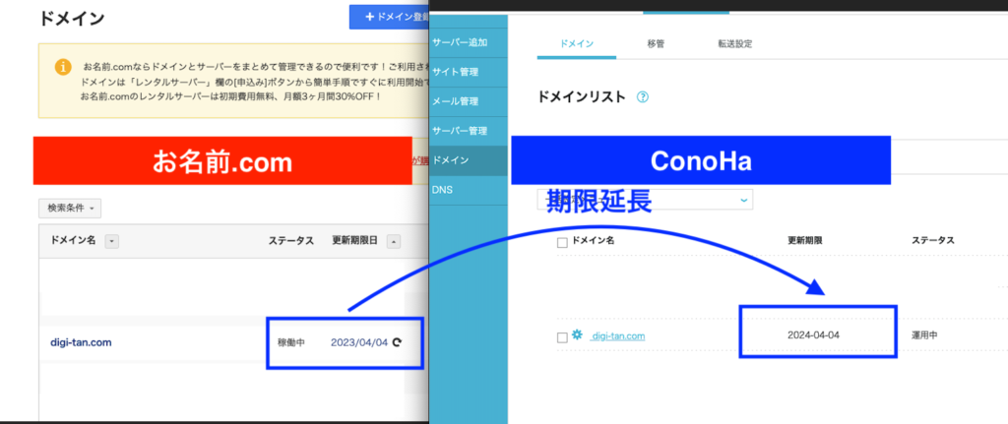
Task: Click the 稼働中 status in お名前.com row
Action: (x=290, y=342)
